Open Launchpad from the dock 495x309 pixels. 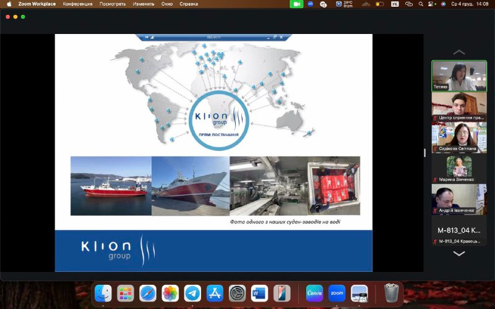pyautogui.click(x=126, y=293)
